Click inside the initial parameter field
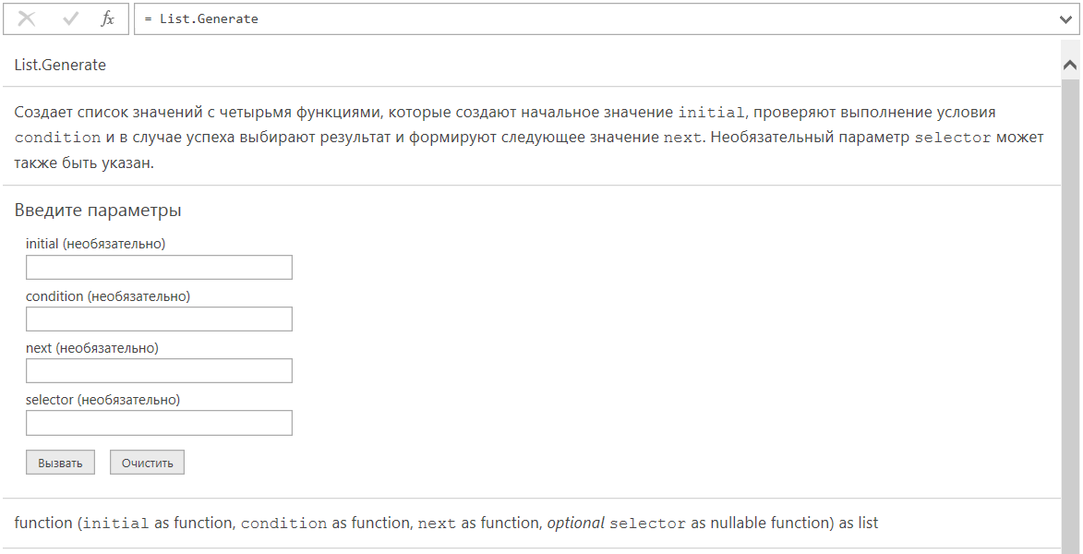The width and height of the screenshot is (1083, 554). [x=159, y=267]
